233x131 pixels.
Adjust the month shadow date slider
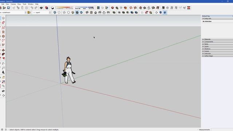pyautogui.click(x=64, y=8)
